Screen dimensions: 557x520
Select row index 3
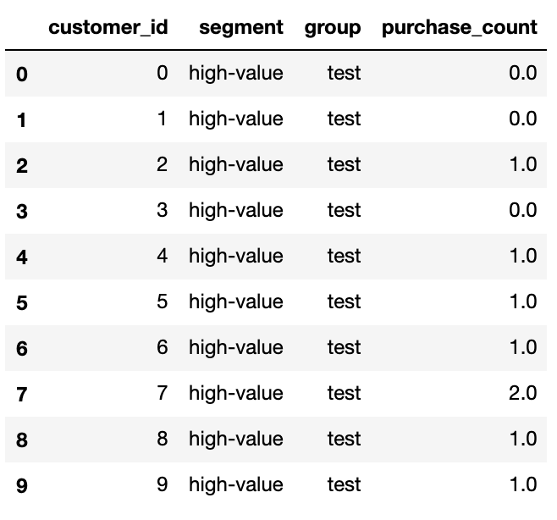point(22,211)
